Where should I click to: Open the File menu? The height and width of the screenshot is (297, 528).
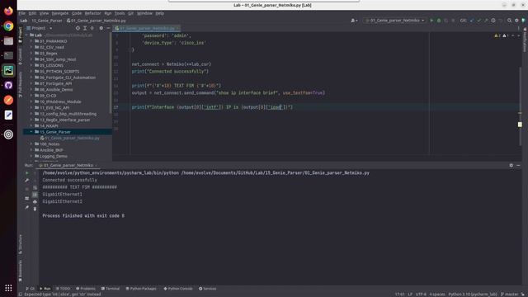tap(22, 13)
